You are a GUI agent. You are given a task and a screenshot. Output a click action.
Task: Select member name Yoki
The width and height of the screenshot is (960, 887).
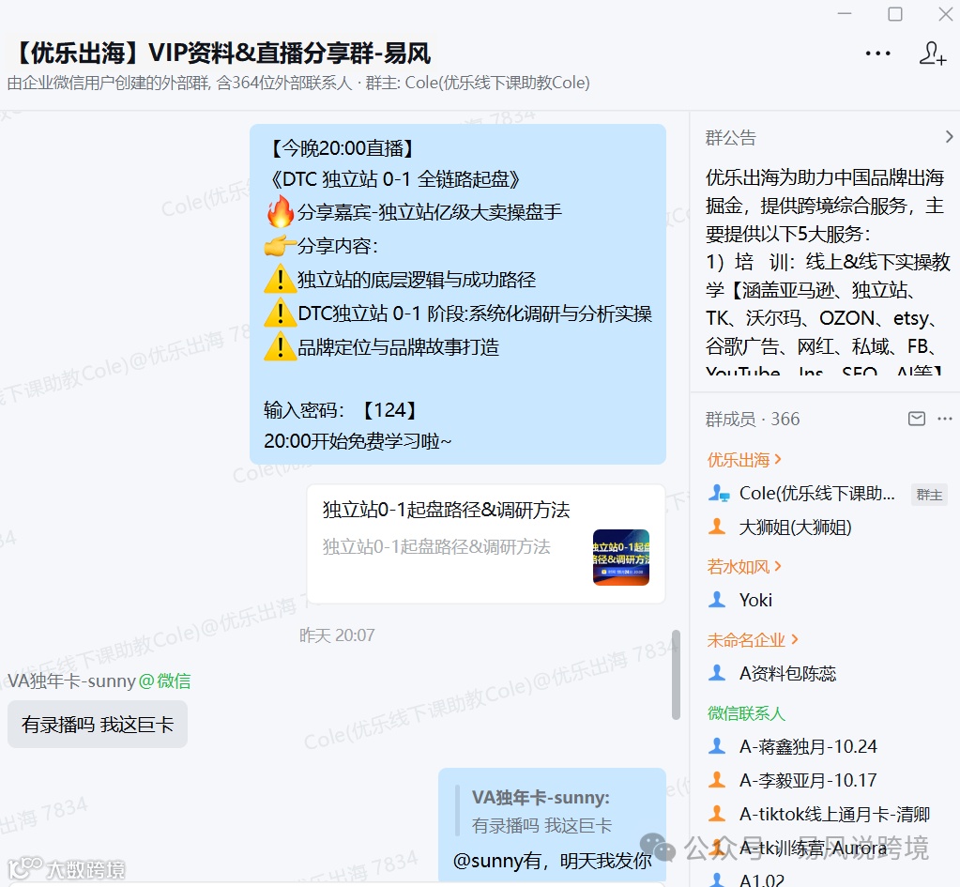755,600
